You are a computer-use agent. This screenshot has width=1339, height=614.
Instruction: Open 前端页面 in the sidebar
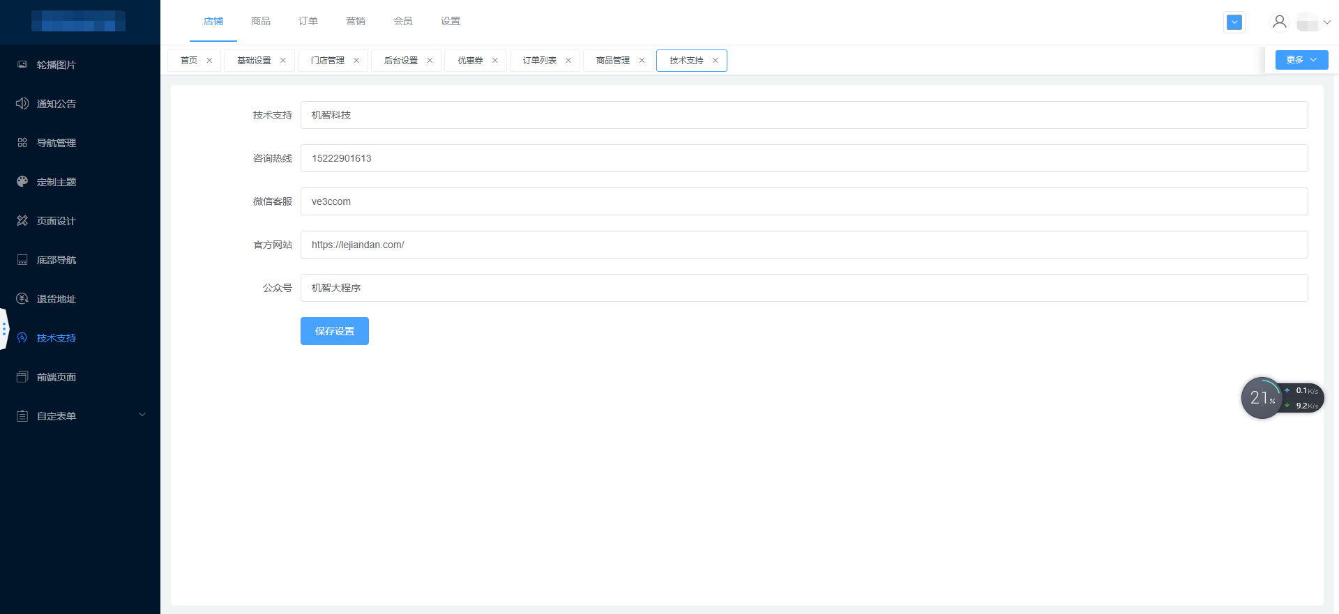pos(80,377)
